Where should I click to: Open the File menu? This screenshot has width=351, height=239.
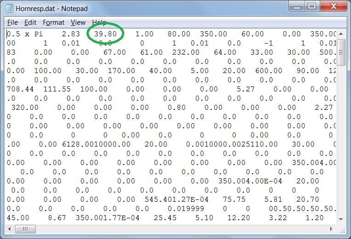tap(12, 23)
